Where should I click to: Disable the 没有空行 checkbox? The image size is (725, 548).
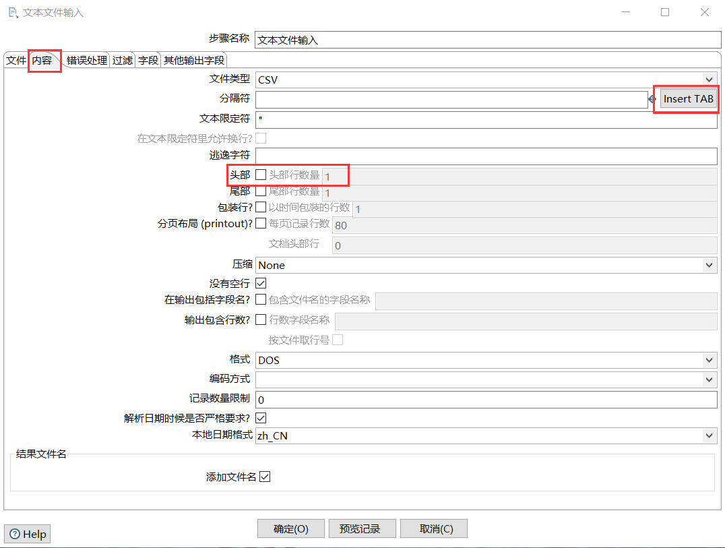[x=260, y=283]
